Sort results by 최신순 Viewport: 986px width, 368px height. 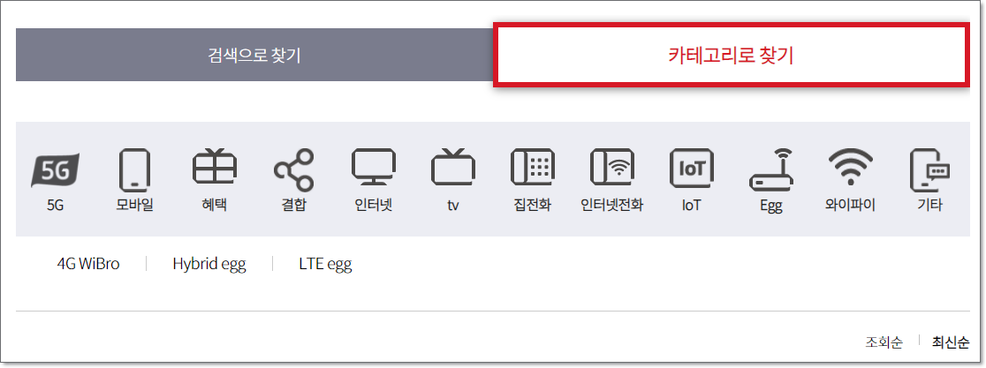[950, 342]
